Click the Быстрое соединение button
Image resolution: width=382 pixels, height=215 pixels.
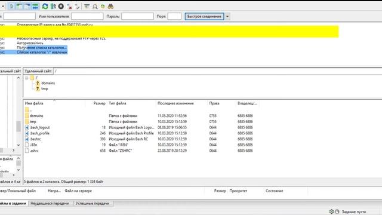(204, 16)
